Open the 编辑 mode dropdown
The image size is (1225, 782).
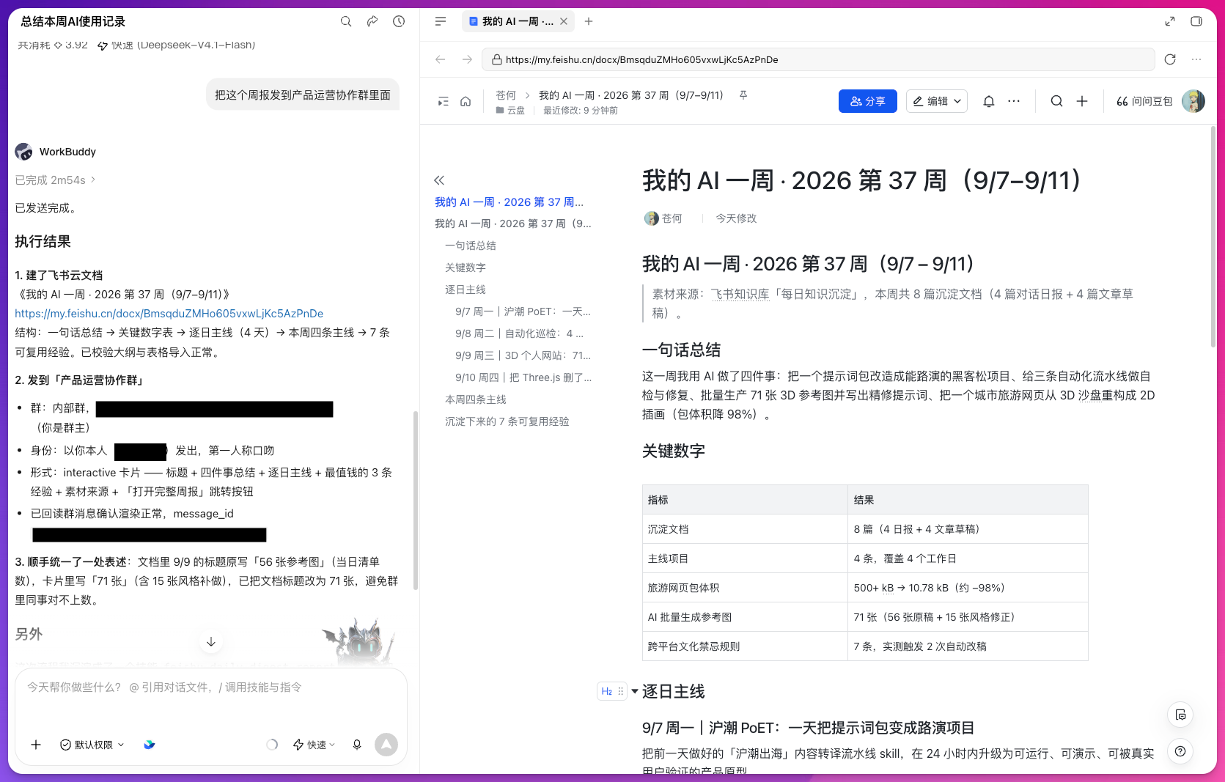pyautogui.click(x=937, y=101)
